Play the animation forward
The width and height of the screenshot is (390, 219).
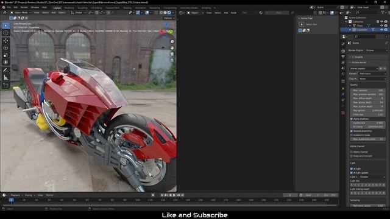[174, 195]
